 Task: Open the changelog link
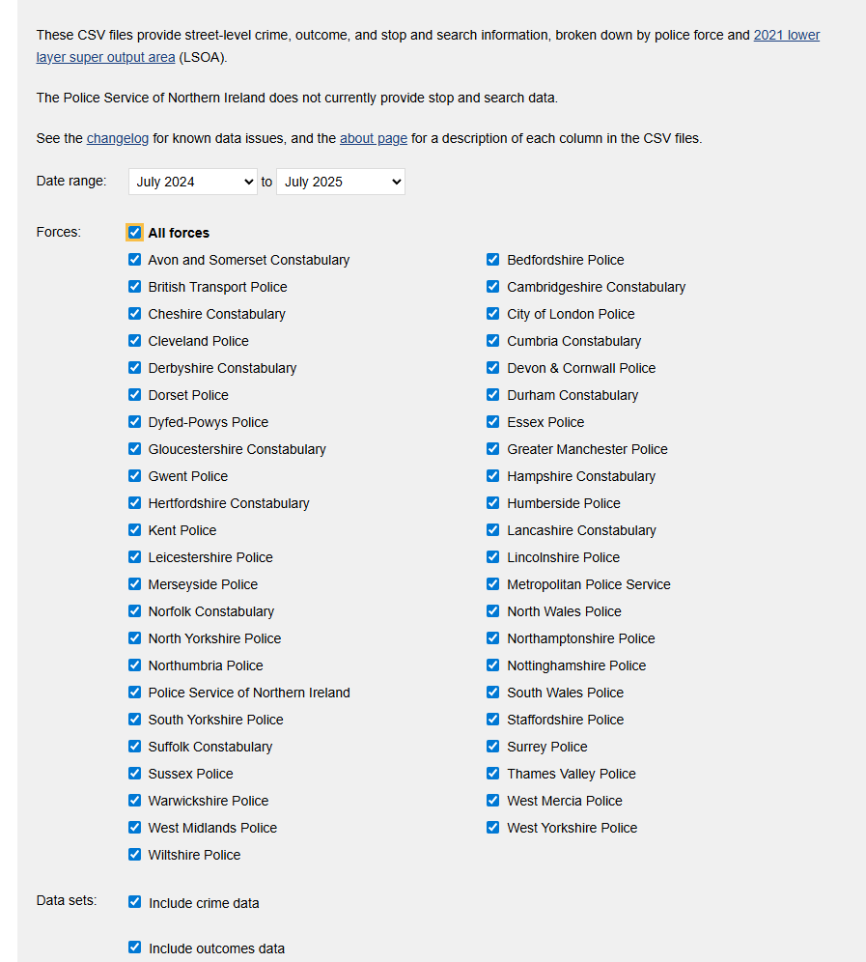click(118, 138)
